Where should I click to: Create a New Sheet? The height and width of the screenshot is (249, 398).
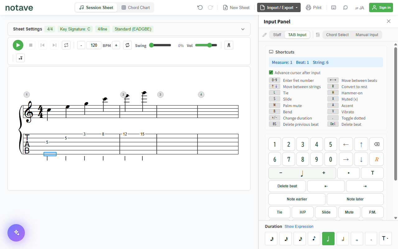click(236, 7)
